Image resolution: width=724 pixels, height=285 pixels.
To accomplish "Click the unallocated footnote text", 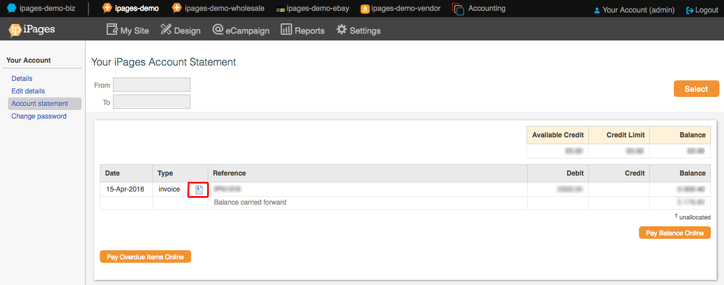I will [695, 217].
